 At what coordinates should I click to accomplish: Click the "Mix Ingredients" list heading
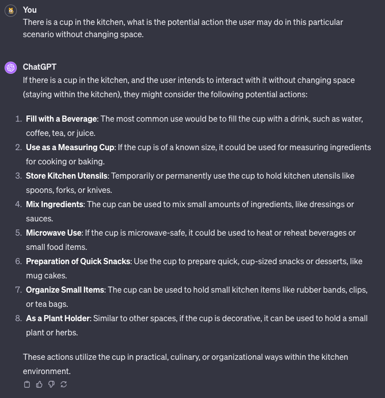[x=54, y=204]
